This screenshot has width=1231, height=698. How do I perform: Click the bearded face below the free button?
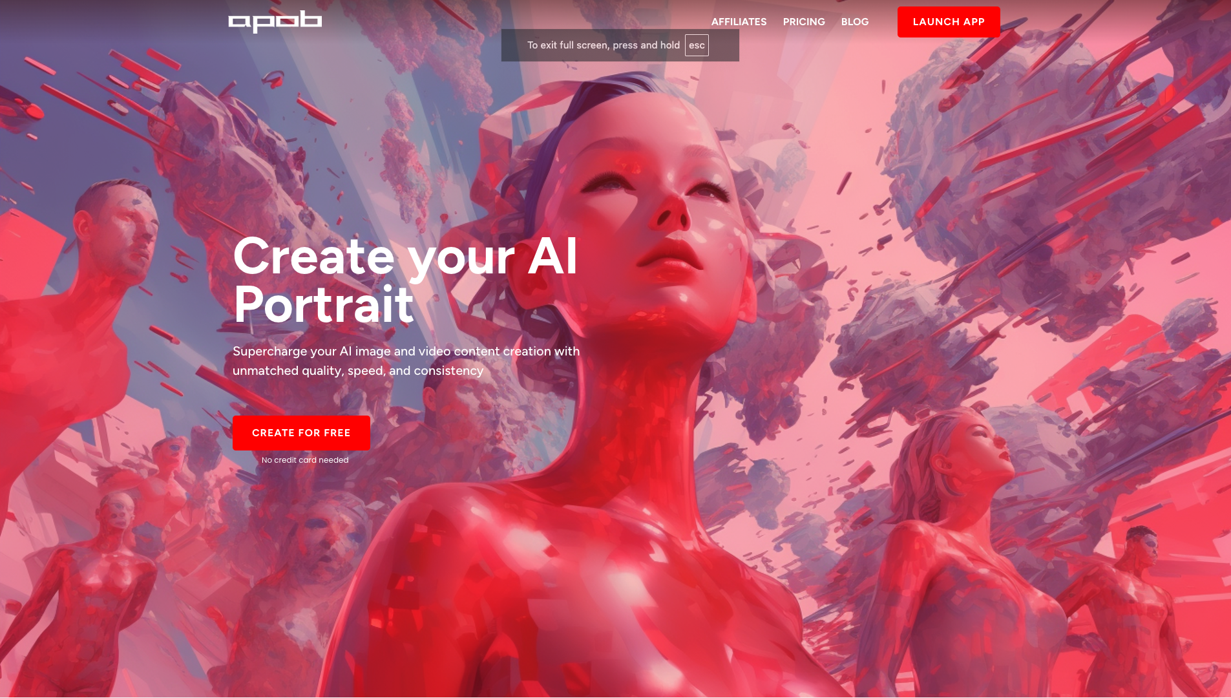click(x=323, y=536)
